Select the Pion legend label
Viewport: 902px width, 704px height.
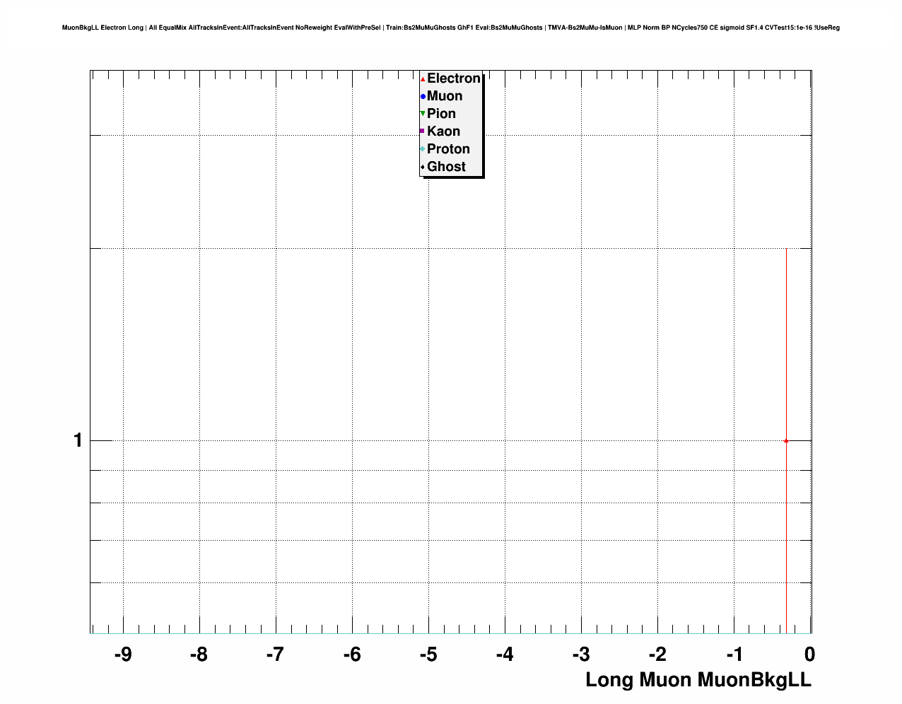coord(441,114)
